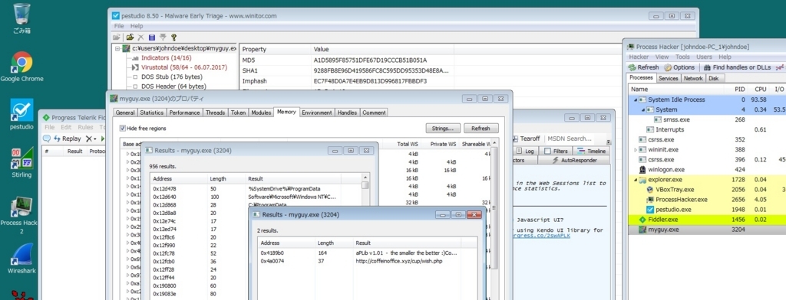
Task: Toggle the Hide free regions checkbox
Action: tap(123, 128)
